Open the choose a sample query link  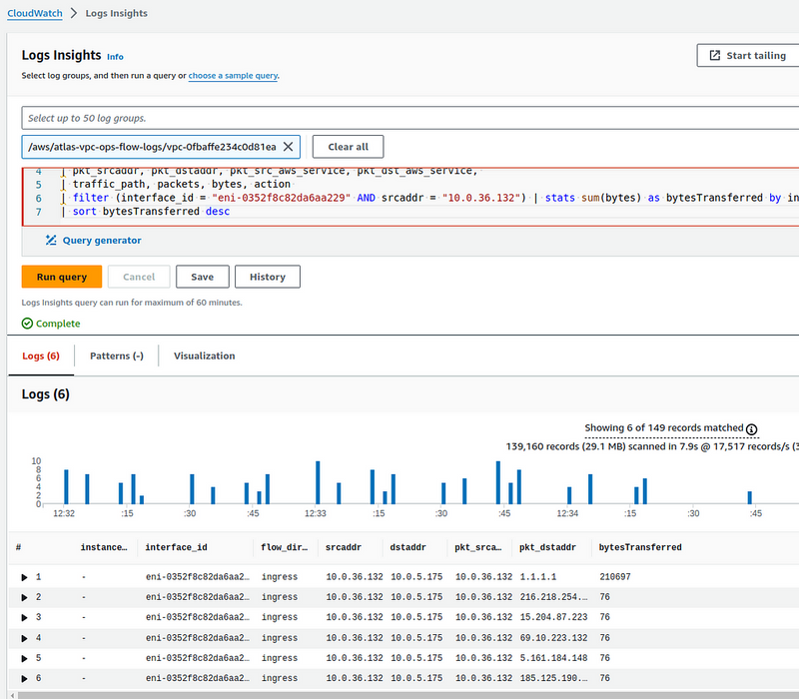point(233,76)
